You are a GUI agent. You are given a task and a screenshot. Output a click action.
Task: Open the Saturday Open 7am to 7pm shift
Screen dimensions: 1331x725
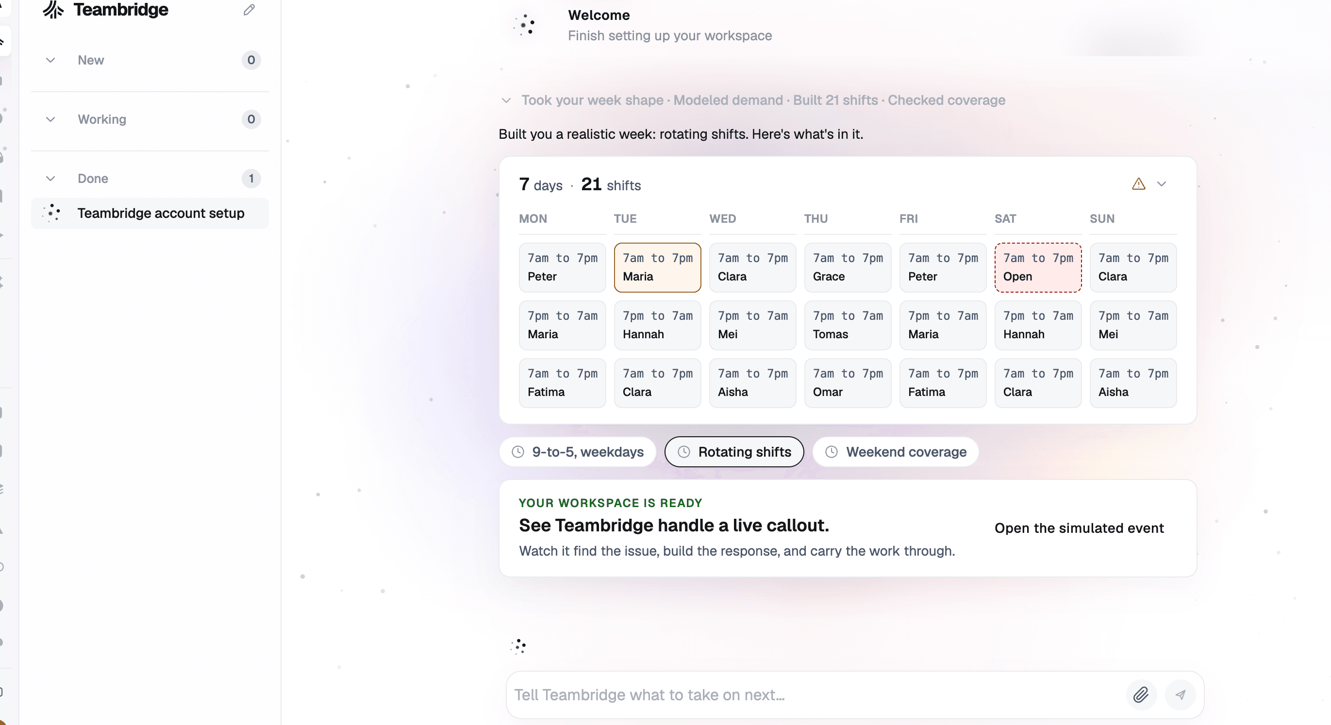(x=1038, y=267)
